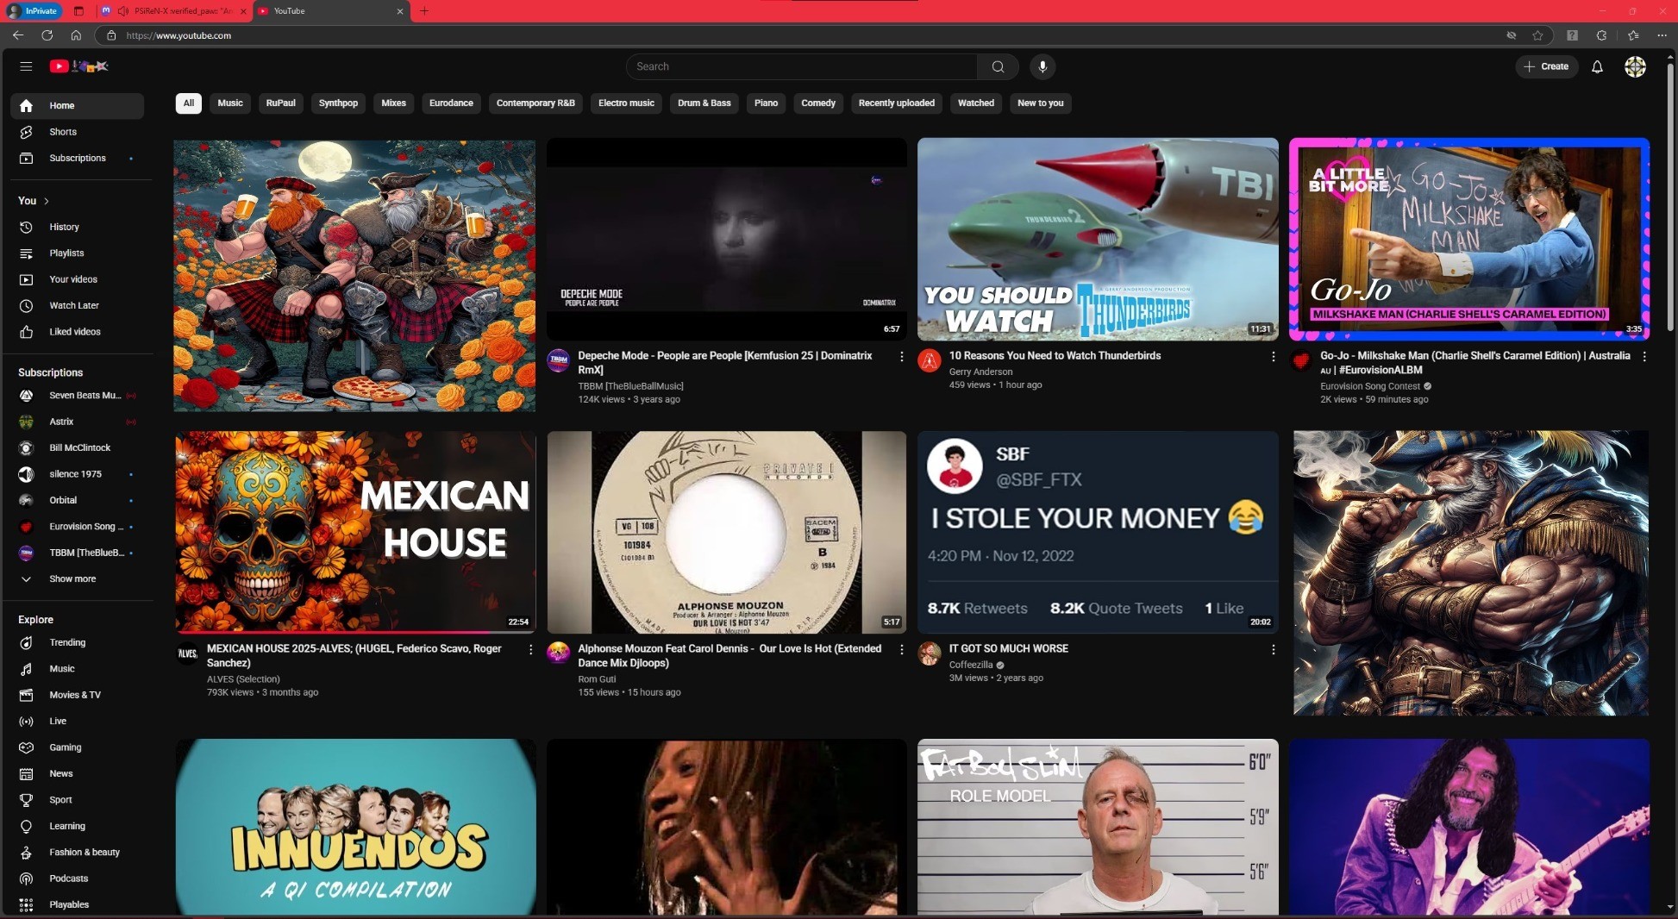1678x919 pixels.
Task: Open Home in sidebar
Action: tap(77, 105)
